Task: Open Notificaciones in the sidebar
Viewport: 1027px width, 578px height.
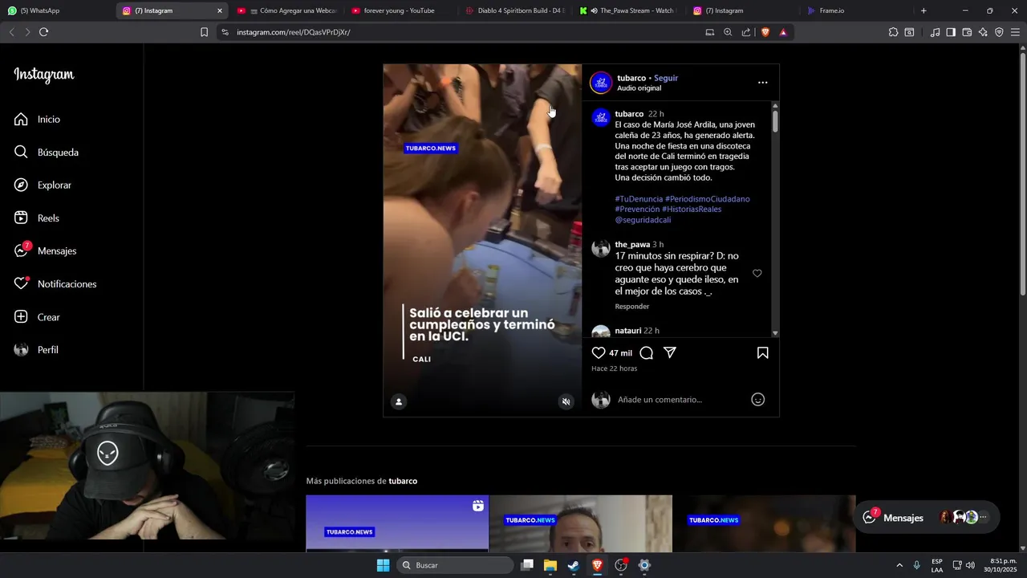Action: (x=55, y=283)
